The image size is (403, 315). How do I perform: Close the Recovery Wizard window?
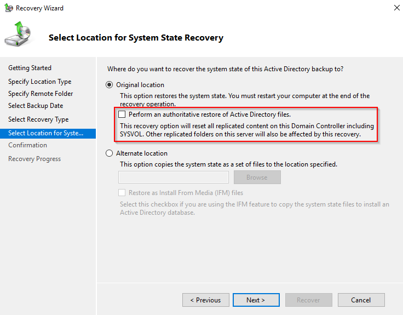pos(396,8)
